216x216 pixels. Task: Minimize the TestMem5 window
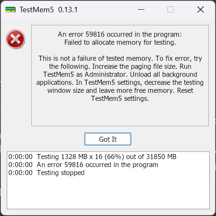141,10
